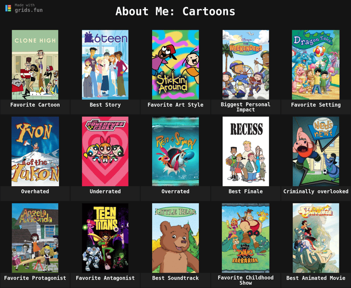Click the Stickin' Around poster
This screenshot has height=288, width=351.
pos(175,65)
